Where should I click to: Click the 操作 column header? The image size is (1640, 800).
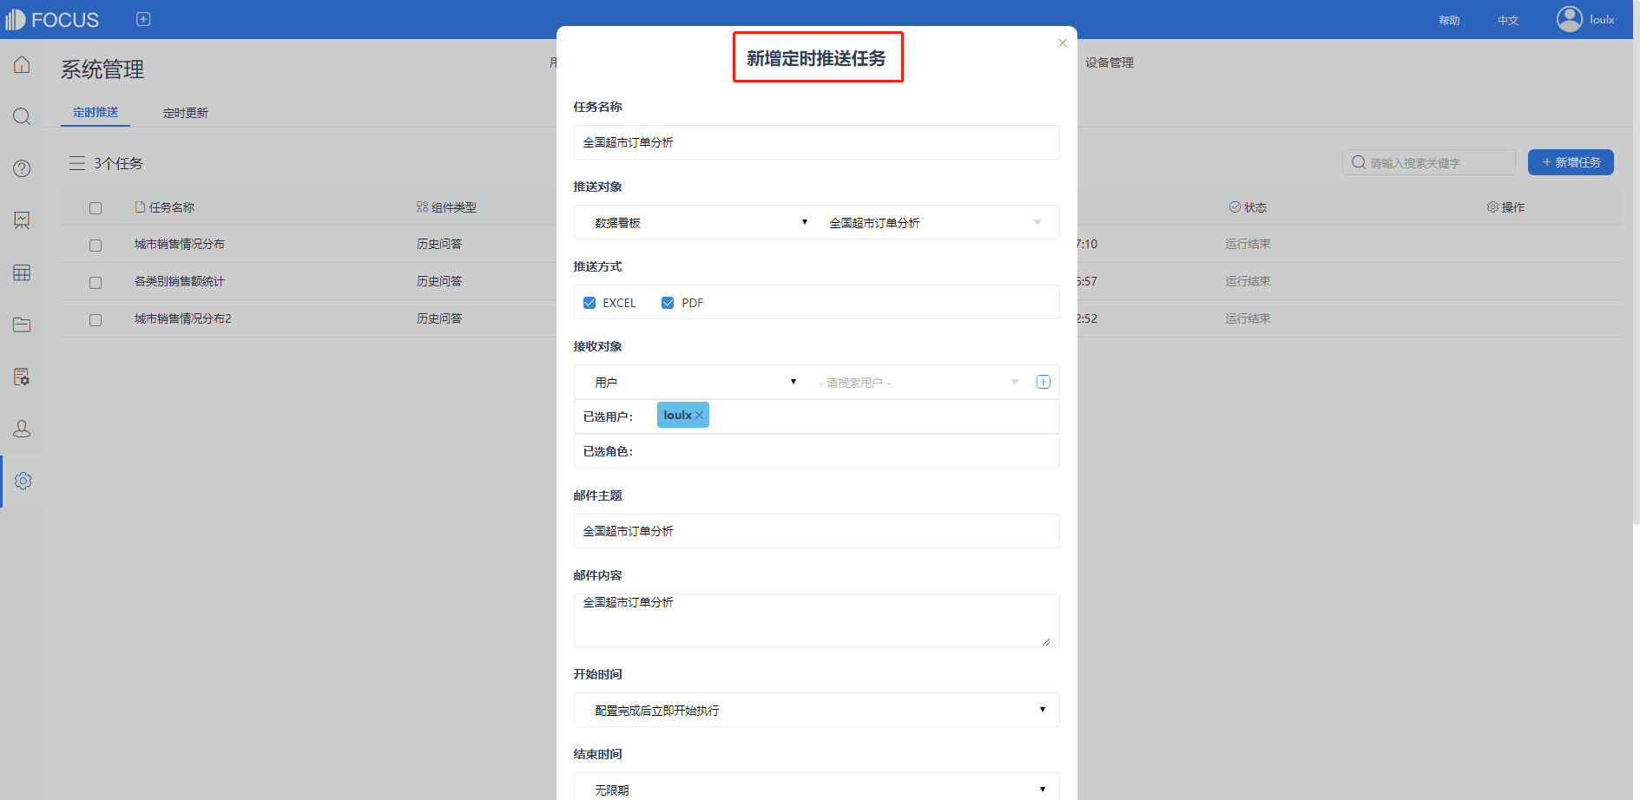(1505, 207)
